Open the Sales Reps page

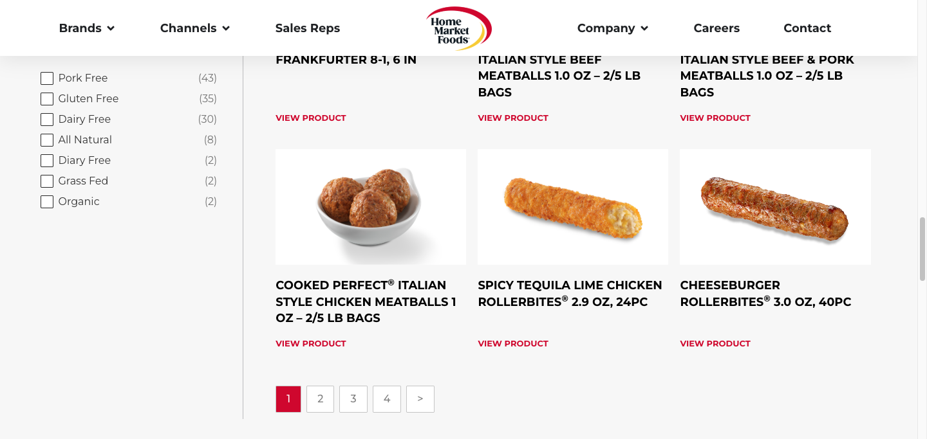(308, 28)
